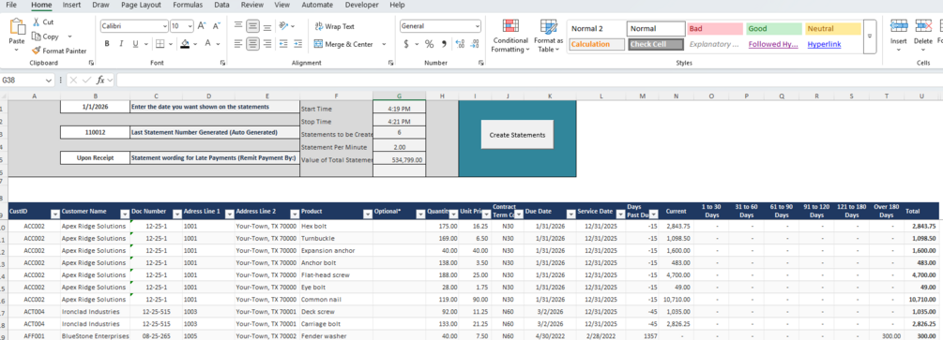Open Font group dialog launcher
Viewport: 943px width, 340px height.
[222, 63]
